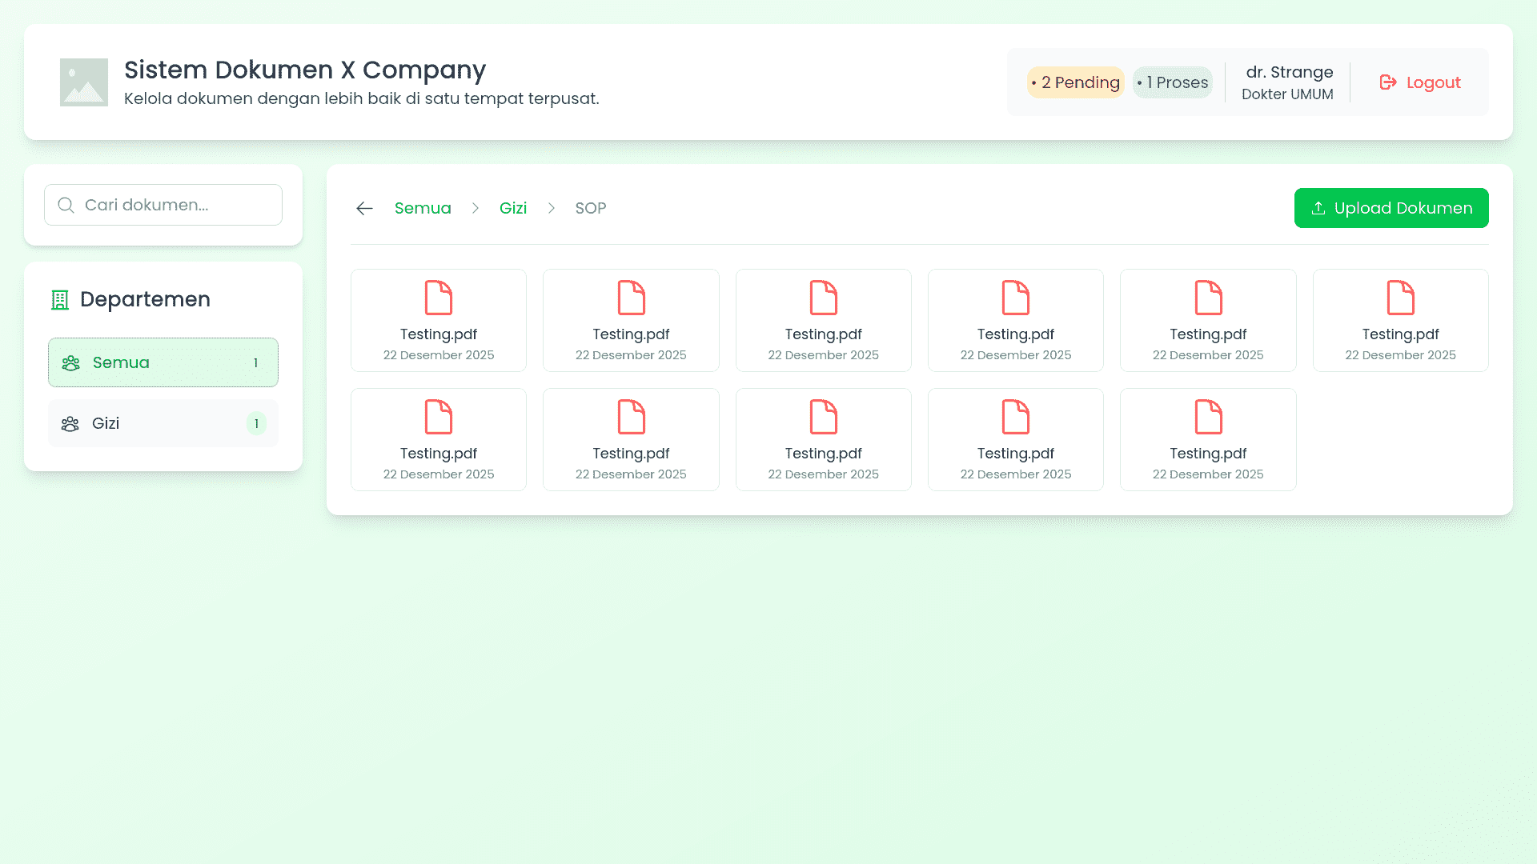Focus the Cari dokumen search field
Screen dimensions: 1537x864
click(163, 205)
